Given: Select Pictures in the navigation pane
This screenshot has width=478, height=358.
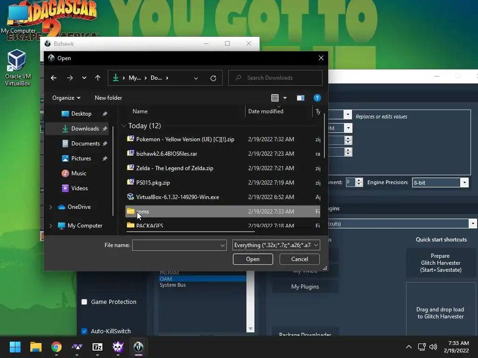Looking at the screenshot, I should tap(81, 158).
